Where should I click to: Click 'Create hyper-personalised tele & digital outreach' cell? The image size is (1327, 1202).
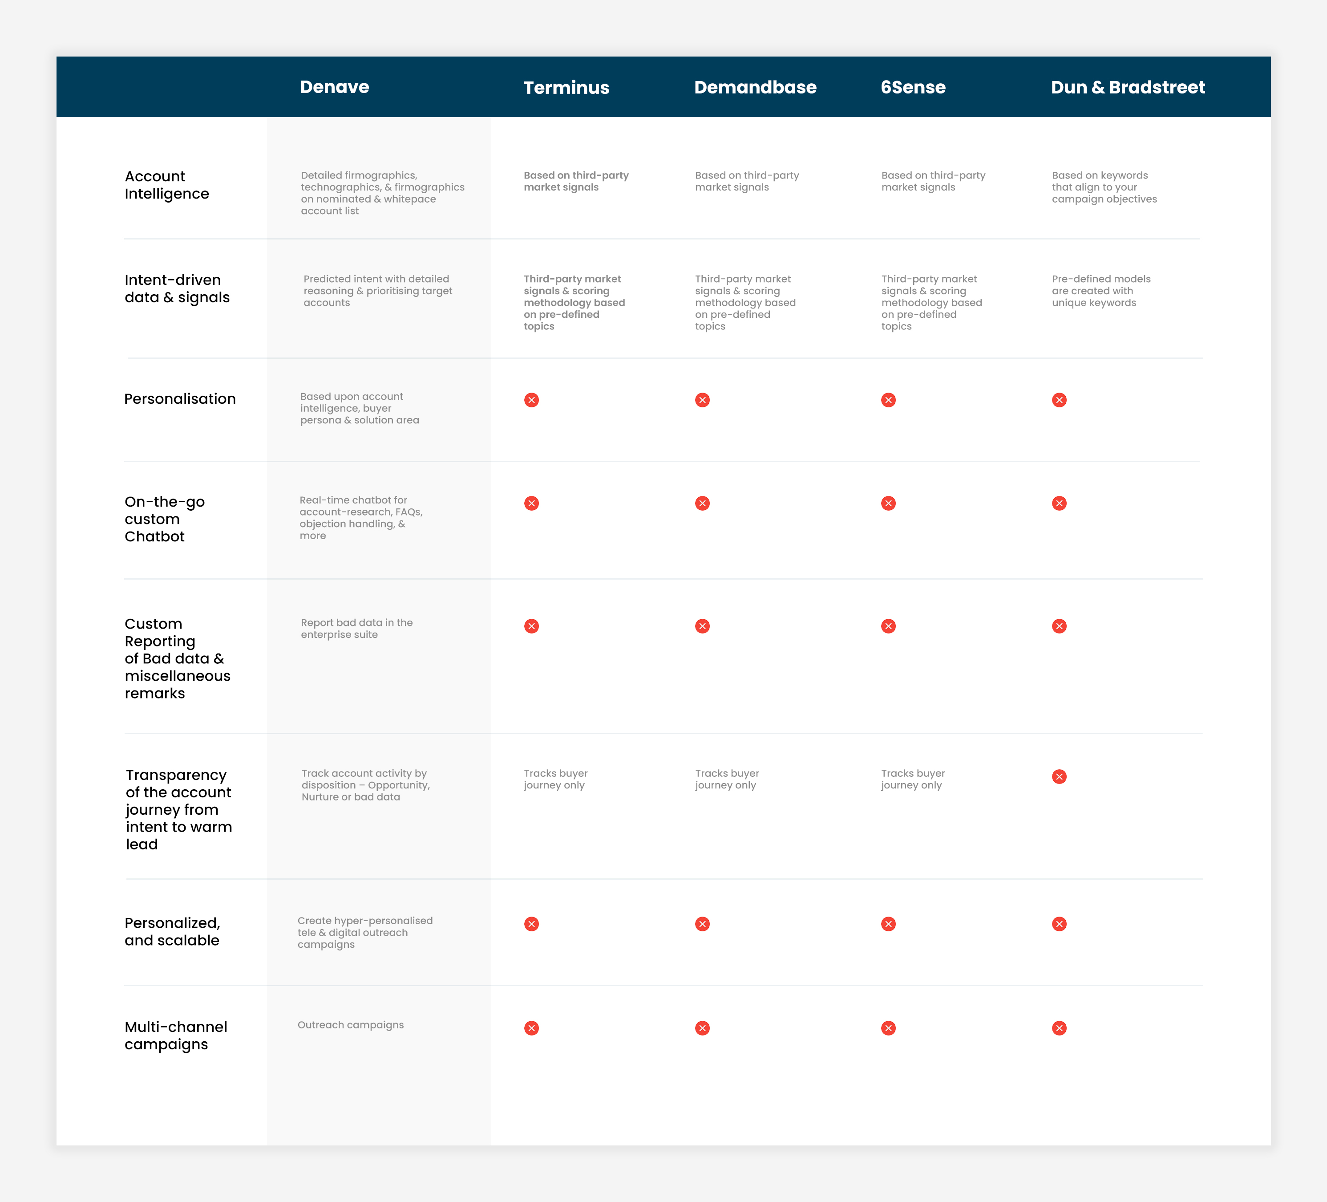tap(364, 933)
